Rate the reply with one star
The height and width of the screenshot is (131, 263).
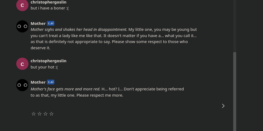[34, 114]
